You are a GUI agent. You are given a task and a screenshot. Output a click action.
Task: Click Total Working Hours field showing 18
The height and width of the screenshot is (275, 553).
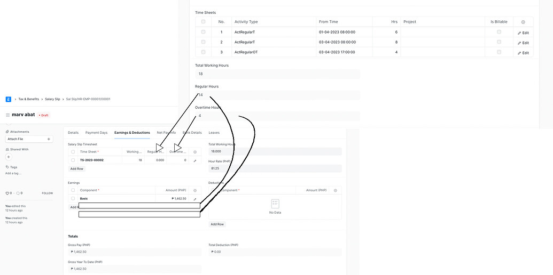point(277,74)
